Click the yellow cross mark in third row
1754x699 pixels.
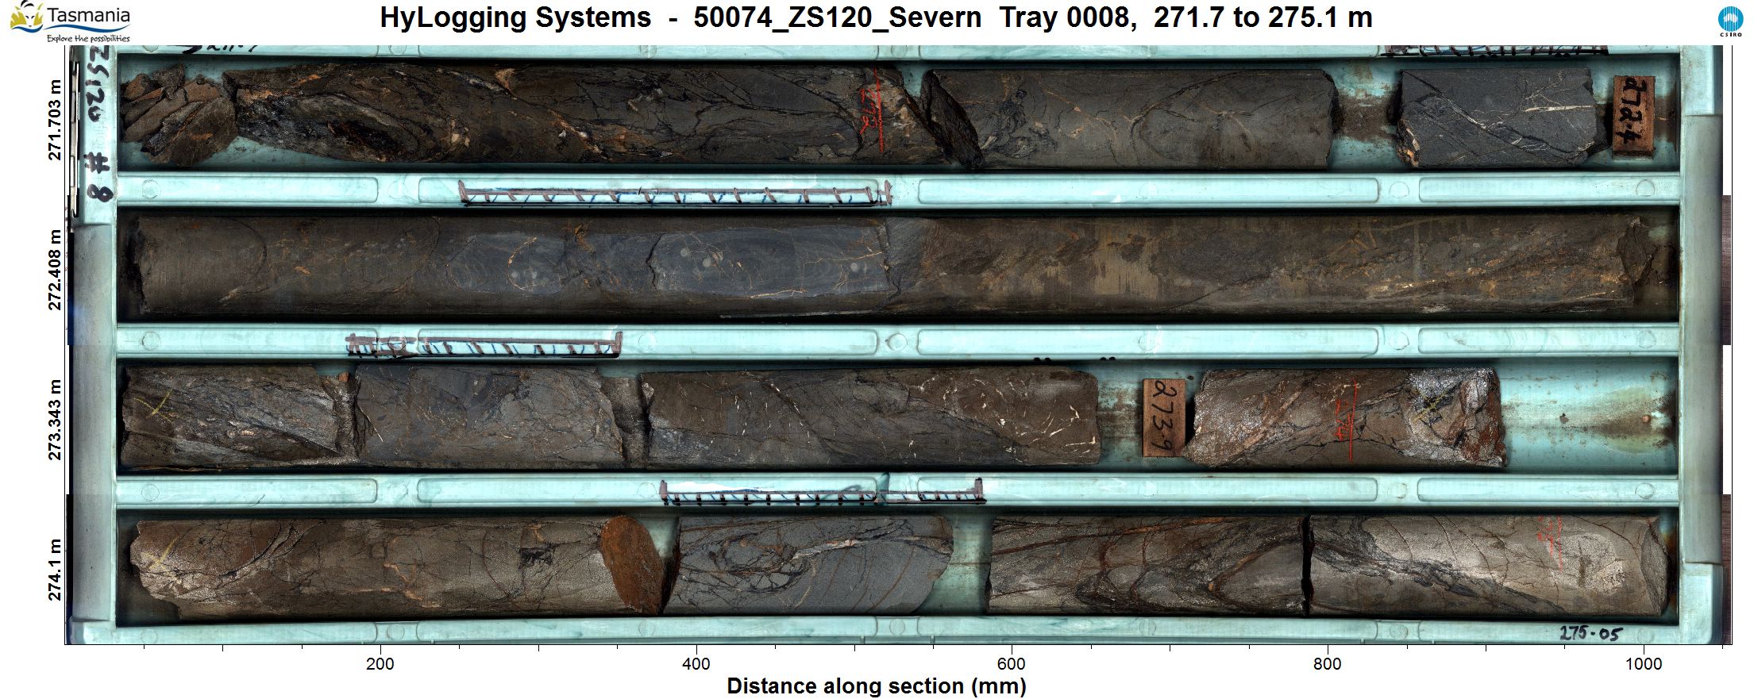click(154, 408)
